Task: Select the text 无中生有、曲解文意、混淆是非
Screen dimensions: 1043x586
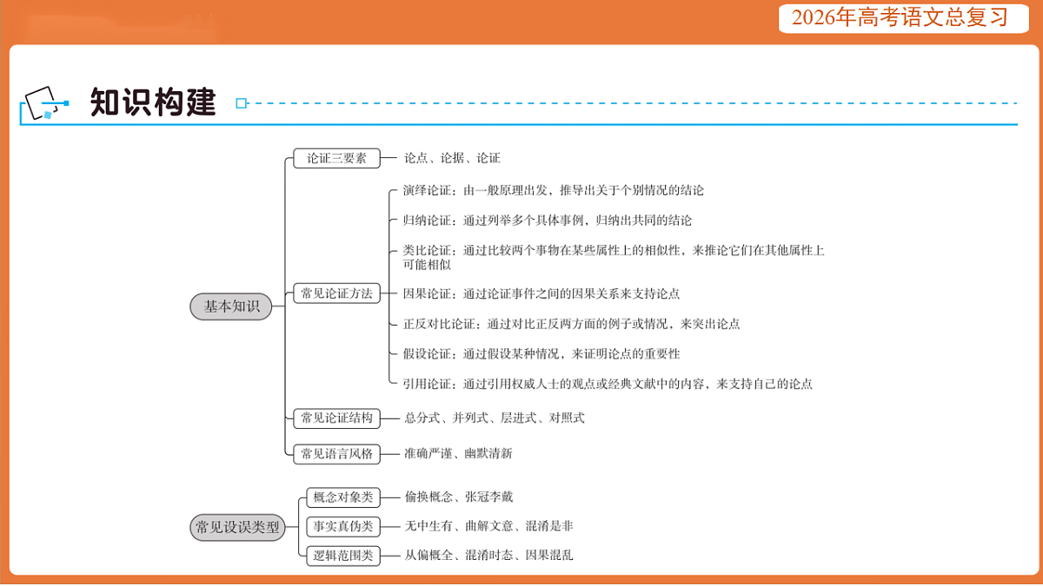Action: (488, 526)
